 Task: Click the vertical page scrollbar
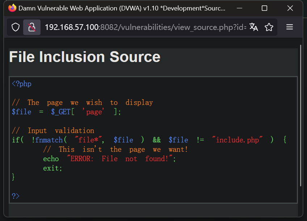tap(300, 115)
